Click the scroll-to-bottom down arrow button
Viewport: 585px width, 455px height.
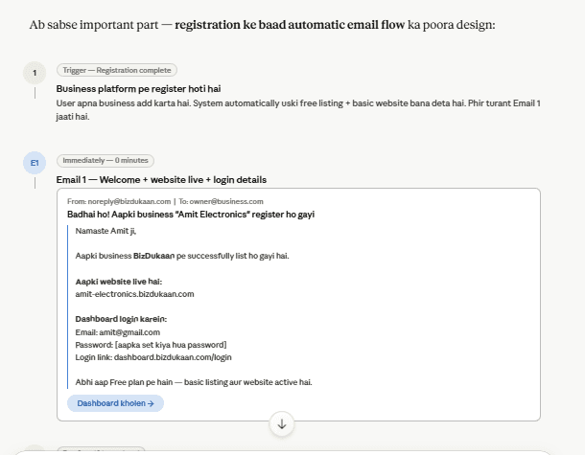pyautogui.click(x=282, y=423)
